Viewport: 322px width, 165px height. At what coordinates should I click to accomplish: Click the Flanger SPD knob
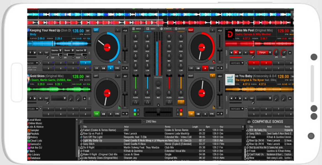pos(284,53)
